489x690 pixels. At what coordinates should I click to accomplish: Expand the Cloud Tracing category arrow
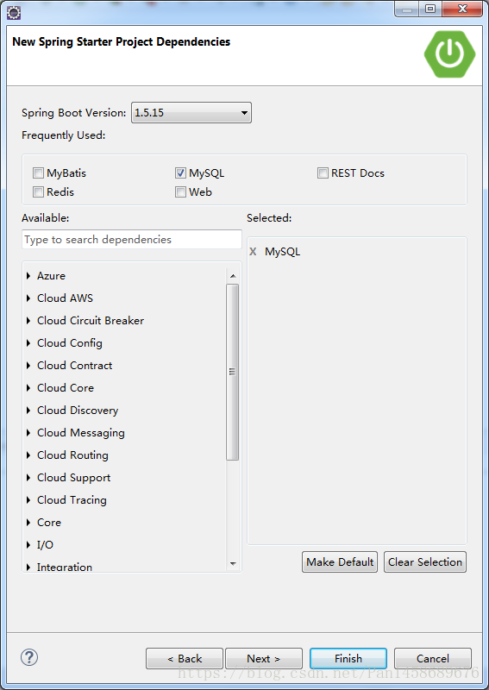click(x=28, y=500)
